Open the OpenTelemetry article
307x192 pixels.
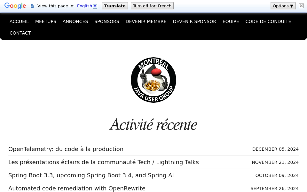tap(66, 149)
